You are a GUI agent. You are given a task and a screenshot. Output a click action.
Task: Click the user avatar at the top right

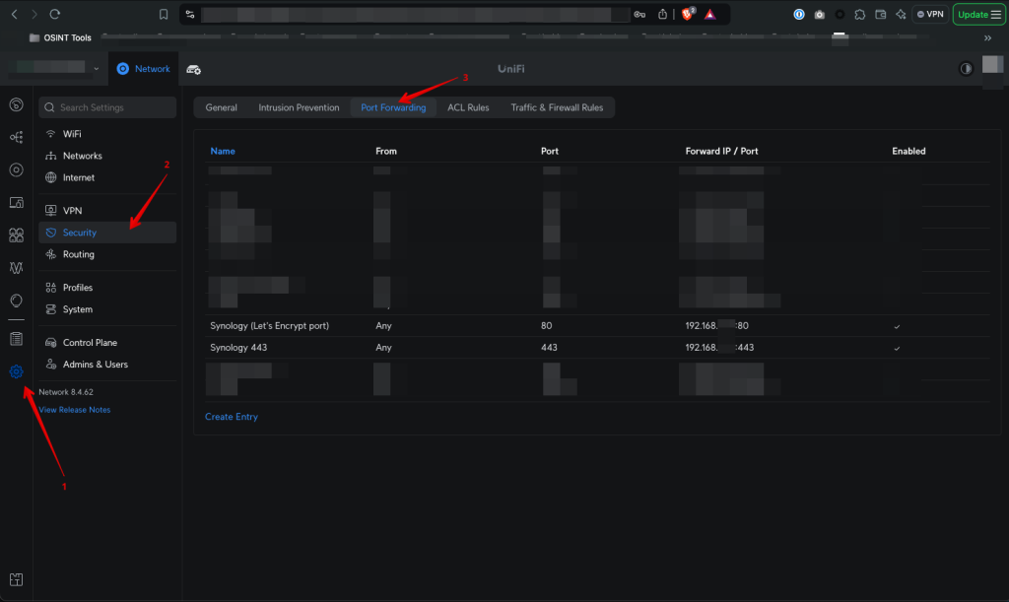coord(992,64)
